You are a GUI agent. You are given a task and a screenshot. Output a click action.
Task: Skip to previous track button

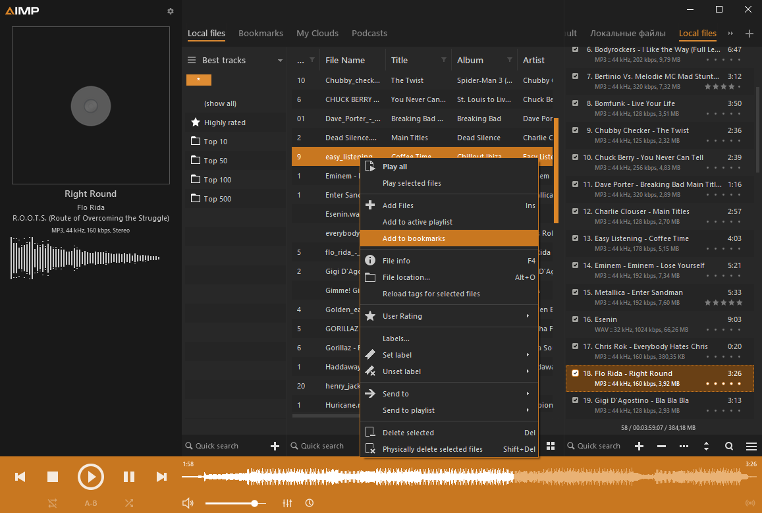click(20, 477)
